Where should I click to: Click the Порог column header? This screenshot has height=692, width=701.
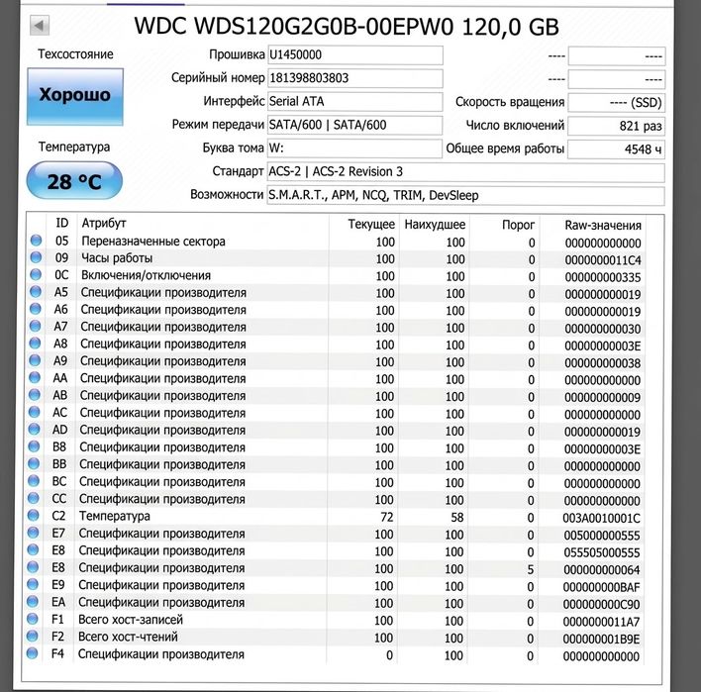518,225
